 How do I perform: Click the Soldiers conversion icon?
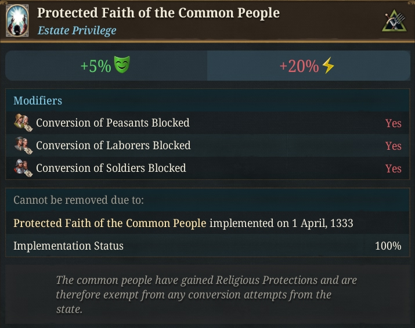(23, 168)
